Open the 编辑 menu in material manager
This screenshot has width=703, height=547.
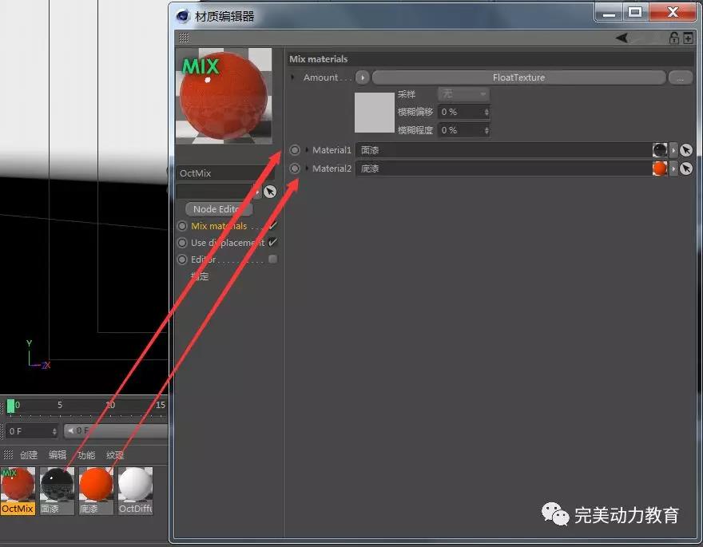click(58, 455)
